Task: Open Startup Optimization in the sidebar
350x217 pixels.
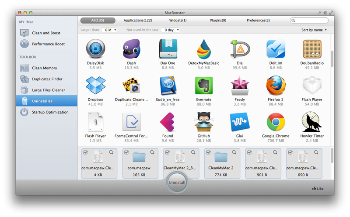Action: (50, 112)
